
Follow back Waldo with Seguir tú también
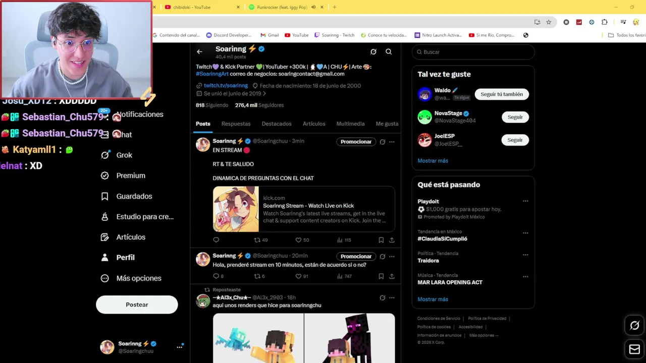click(502, 94)
